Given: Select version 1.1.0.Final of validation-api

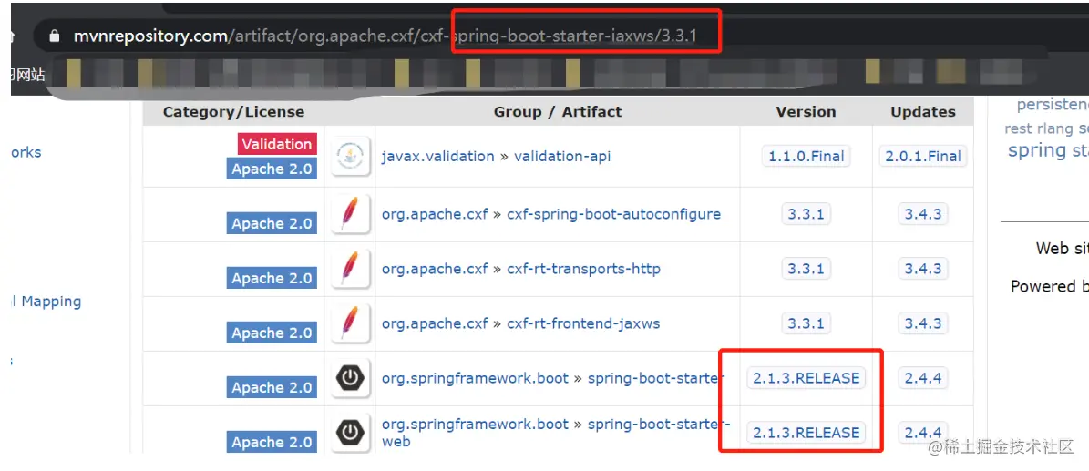Looking at the screenshot, I should pyautogui.click(x=806, y=157).
